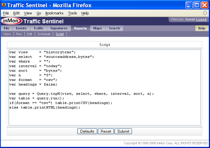Click the inMon logo
Image resolution: width=210 pixels, height=148 pixels.
point(12,21)
